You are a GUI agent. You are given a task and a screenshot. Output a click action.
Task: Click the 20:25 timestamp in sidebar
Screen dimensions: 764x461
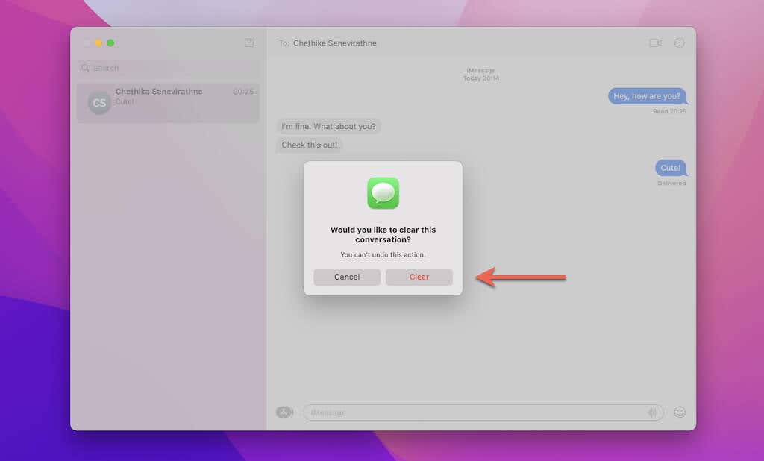tap(243, 92)
